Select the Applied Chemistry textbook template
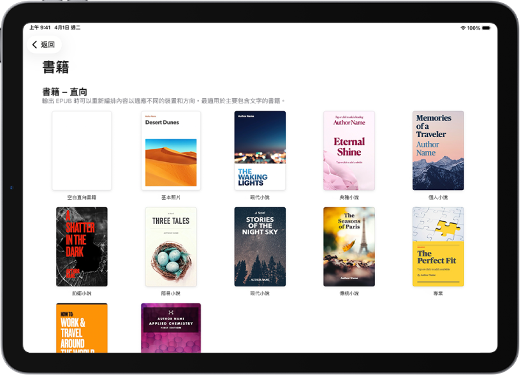The height and width of the screenshot is (375, 521). point(171,328)
